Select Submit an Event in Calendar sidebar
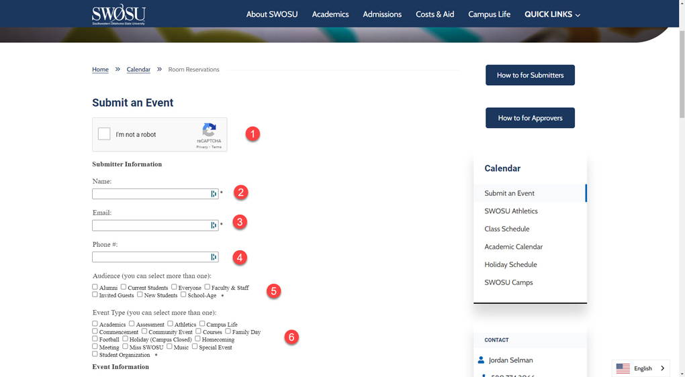 [530, 193]
